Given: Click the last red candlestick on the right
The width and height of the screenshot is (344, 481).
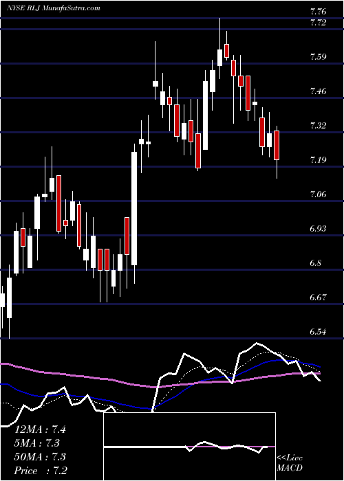Looking at the screenshot, I should (277, 145).
